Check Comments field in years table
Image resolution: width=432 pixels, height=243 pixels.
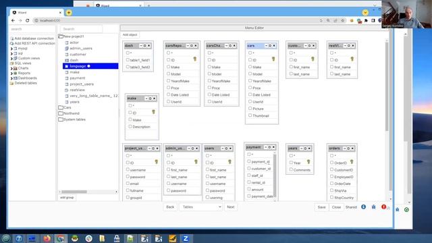pyautogui.click(x=291, y=169)
